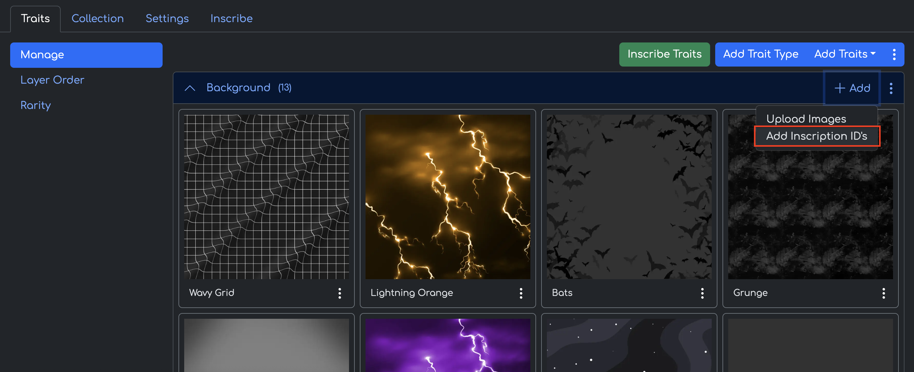Collapse the Background section with chevron
This screenshot has width=914, height=372.
pyautogui.click(x=190, y=88)
